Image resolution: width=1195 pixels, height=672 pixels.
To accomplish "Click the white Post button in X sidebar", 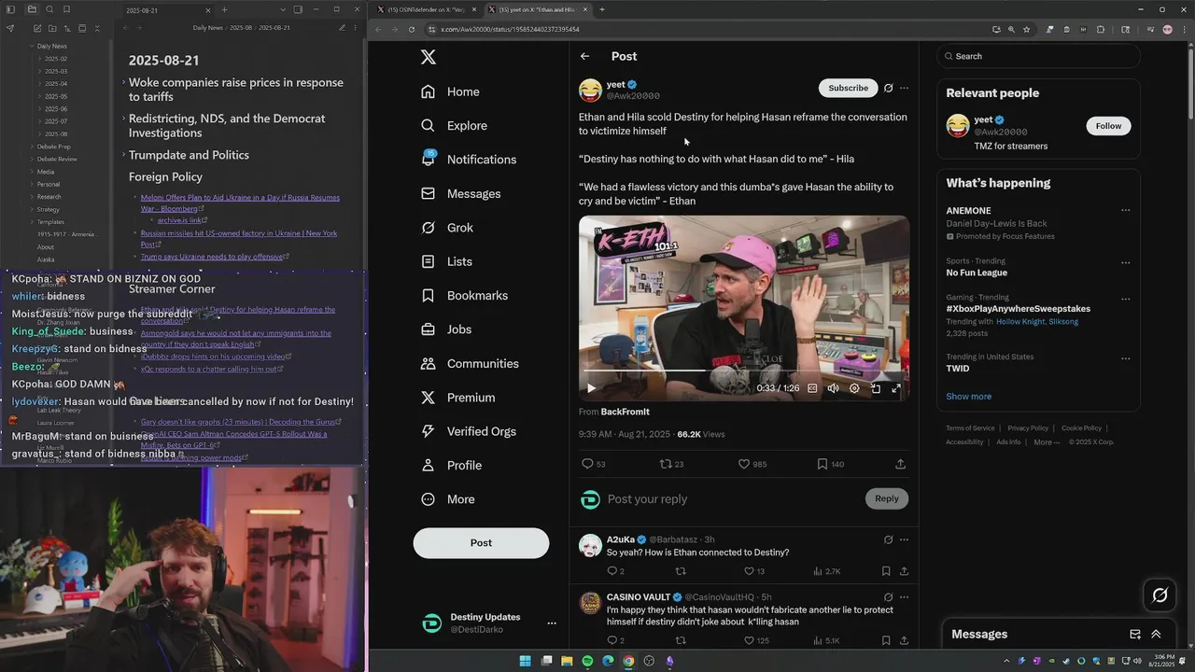I will [x=481, y=543].
